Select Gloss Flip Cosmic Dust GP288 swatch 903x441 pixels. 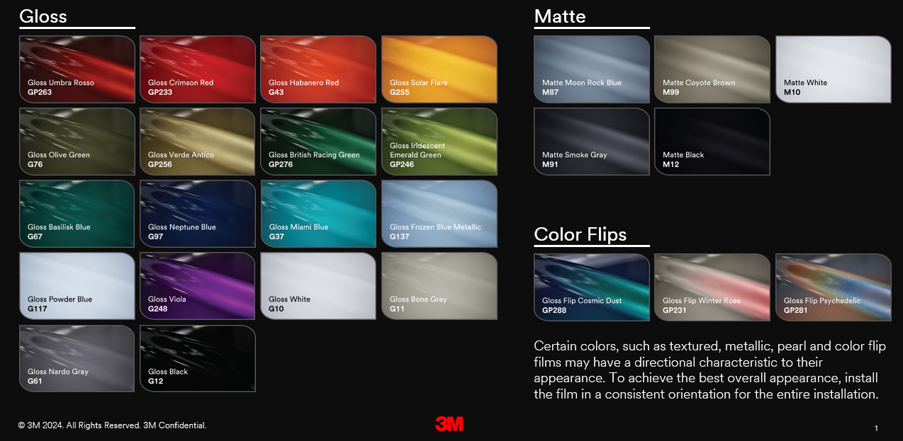tap(592, 287)
